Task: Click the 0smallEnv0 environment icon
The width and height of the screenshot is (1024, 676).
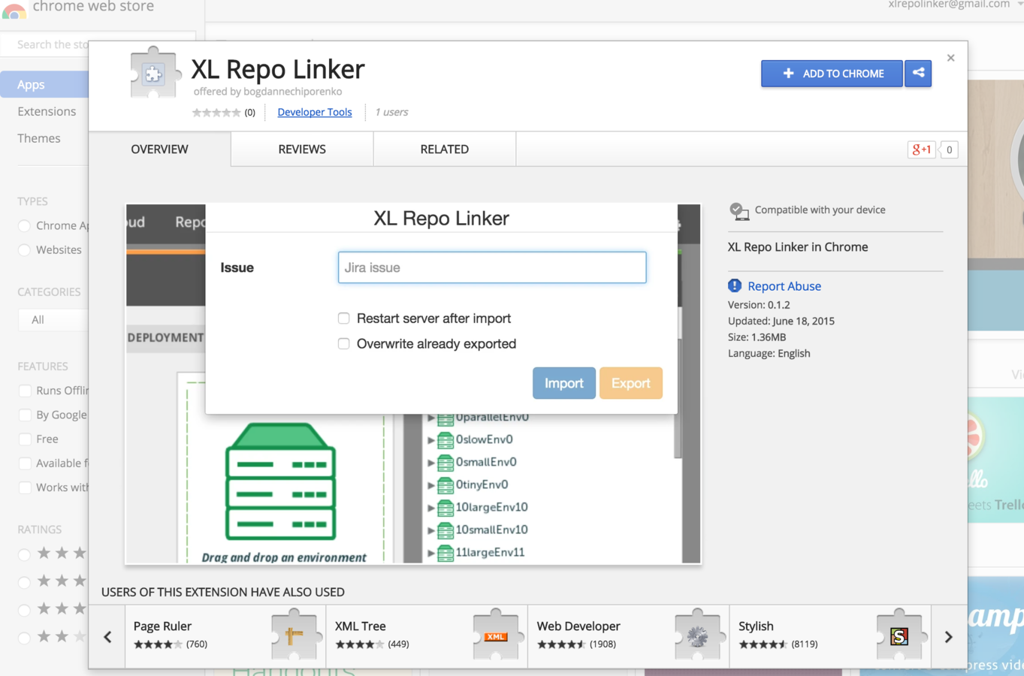Action: point(446,462)
